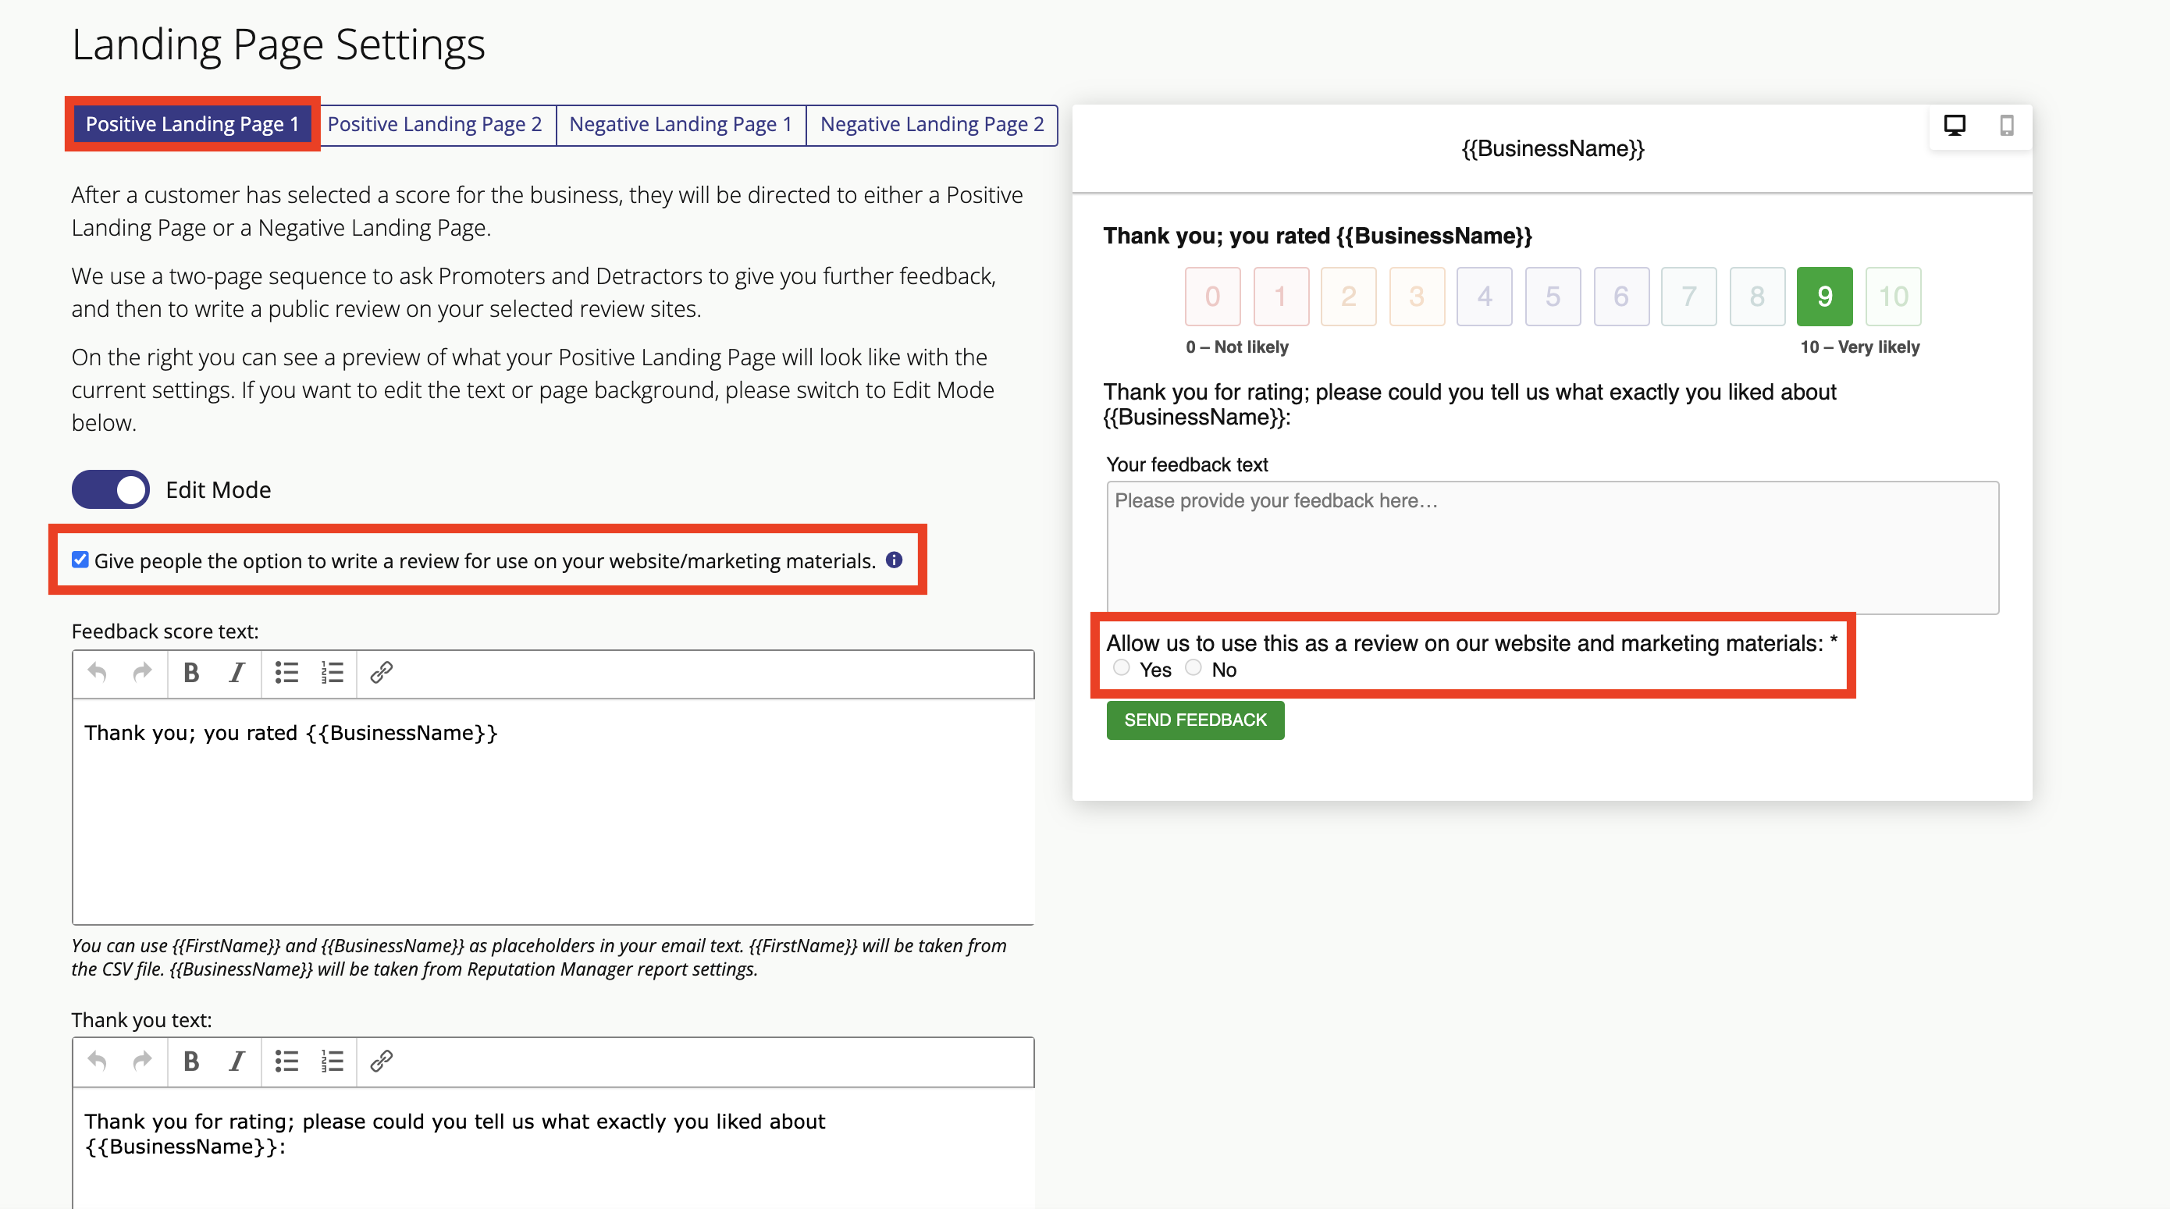Insert link in Thank you text editor
This screenshot has width=2170, height=1209.
tap(382, 1061)
